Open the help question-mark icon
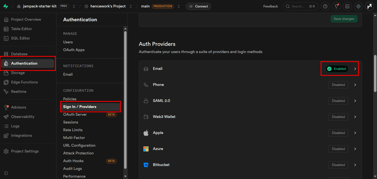 click(x=325, y=6)
